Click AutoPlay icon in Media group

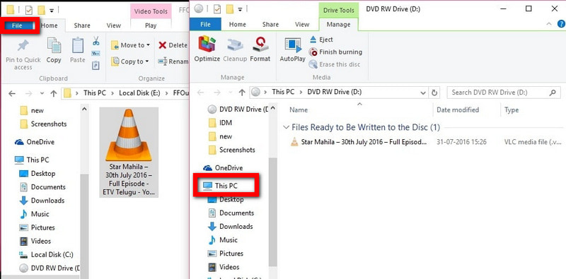[x=292, y=49]
